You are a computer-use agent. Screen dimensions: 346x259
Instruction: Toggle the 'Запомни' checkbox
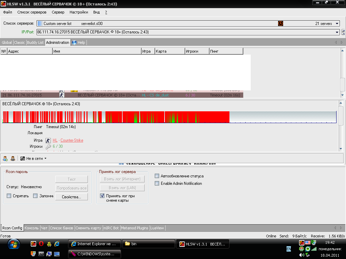point(35,196)
